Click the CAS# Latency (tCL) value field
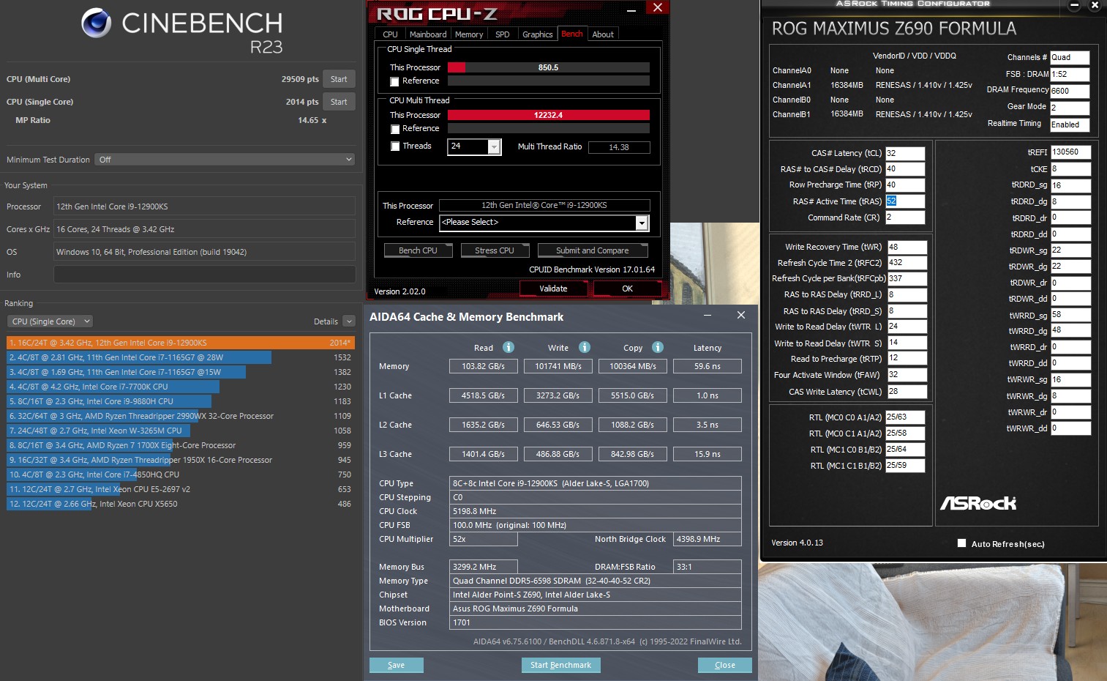1107x681 pixels. click(x=905, y=154)
